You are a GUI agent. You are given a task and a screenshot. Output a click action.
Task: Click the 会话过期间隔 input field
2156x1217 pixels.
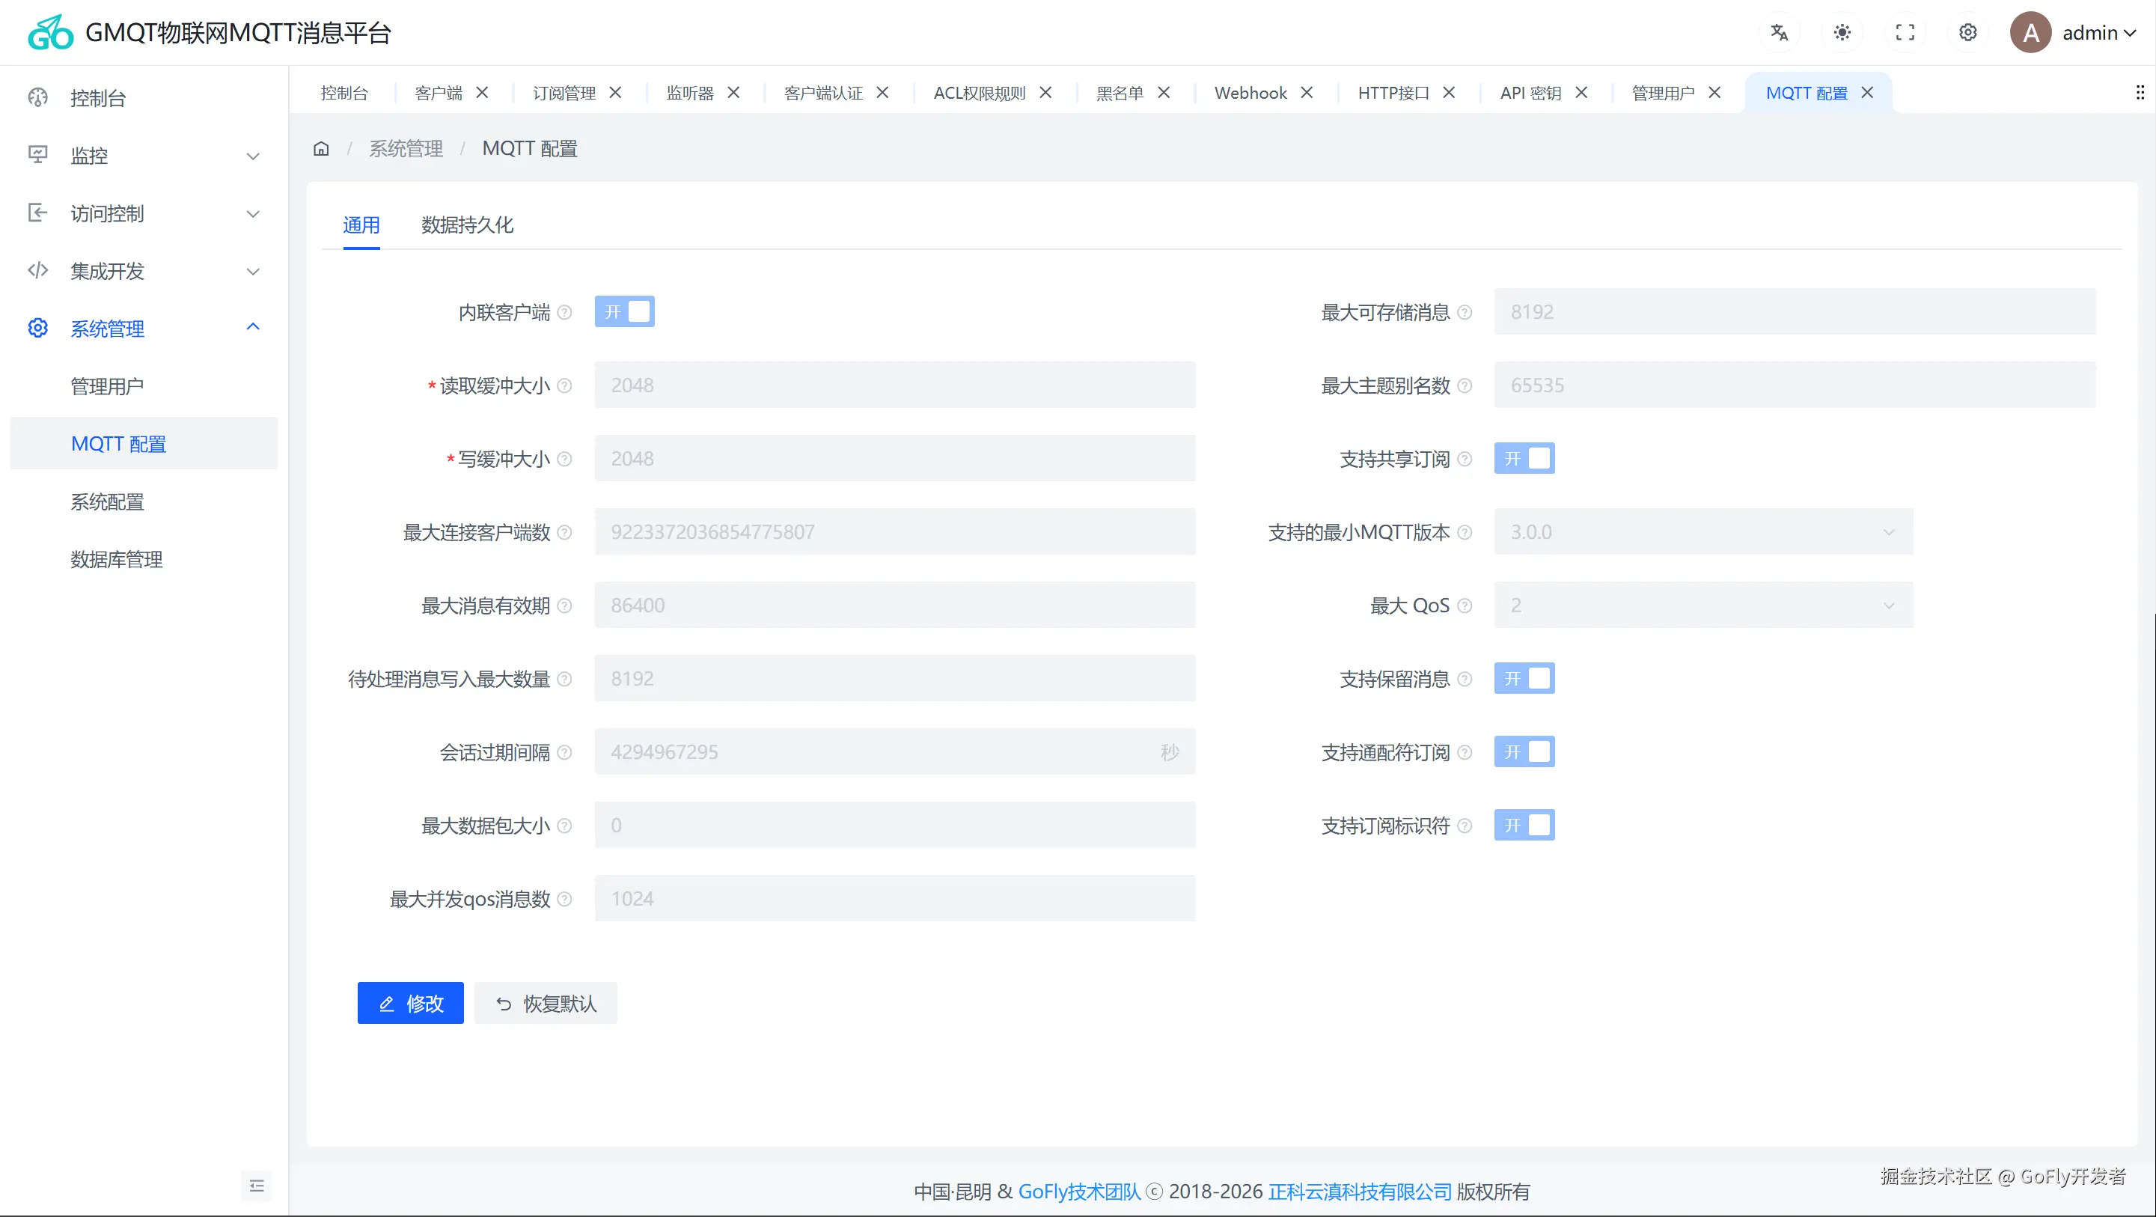coord(895,752)
